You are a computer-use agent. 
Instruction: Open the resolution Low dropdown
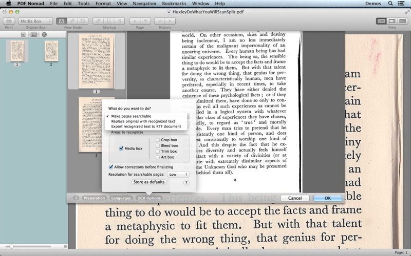(x=178, y=175)
